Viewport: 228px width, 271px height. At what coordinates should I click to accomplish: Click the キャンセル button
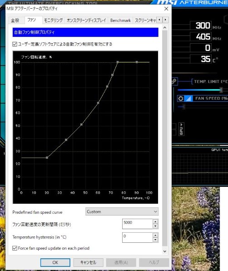tap(88, 262)
